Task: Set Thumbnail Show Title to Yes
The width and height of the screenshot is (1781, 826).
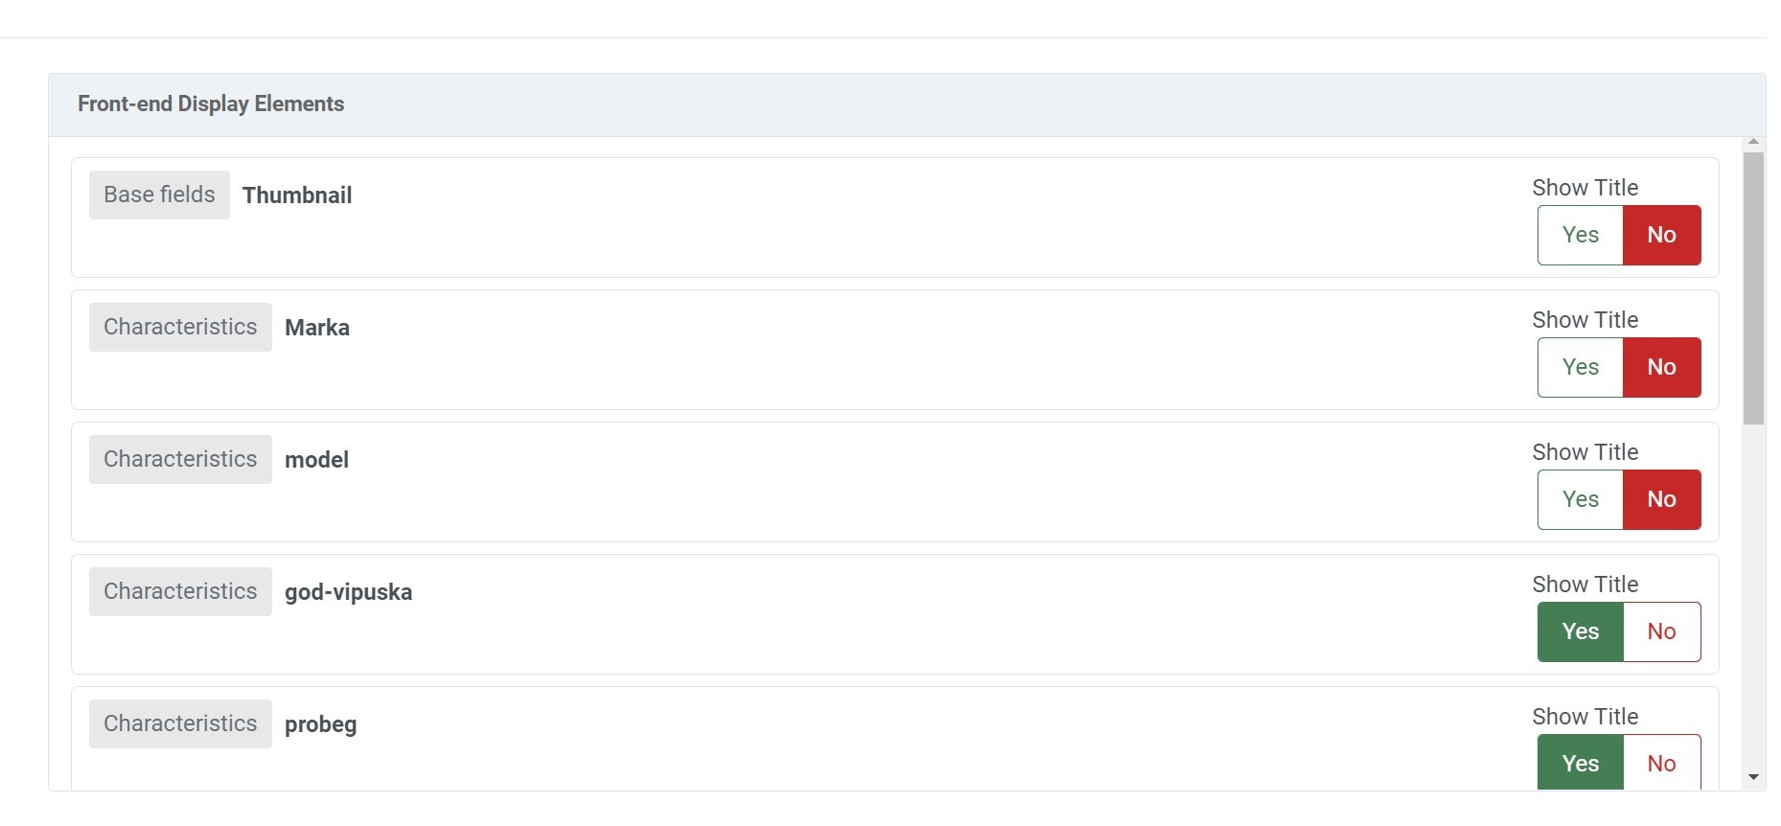Action: 1580,235
